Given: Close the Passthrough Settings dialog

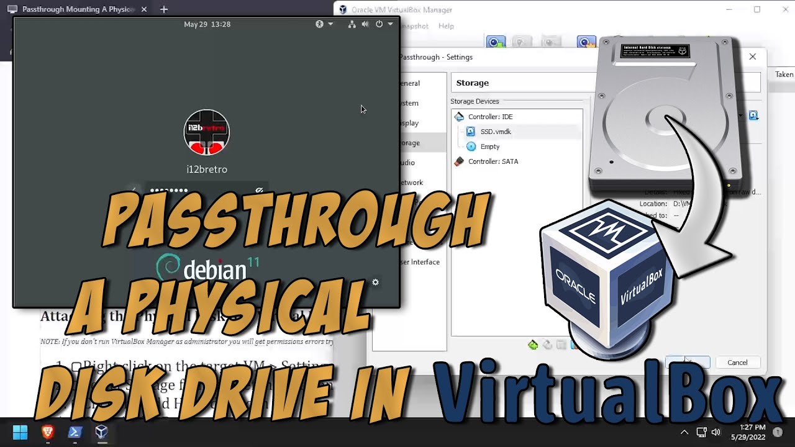Looking at the screenshot, I should click(x=753, y=56).
